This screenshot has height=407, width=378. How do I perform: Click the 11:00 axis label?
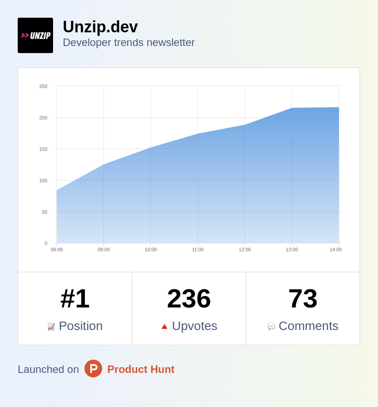[198, 250]
